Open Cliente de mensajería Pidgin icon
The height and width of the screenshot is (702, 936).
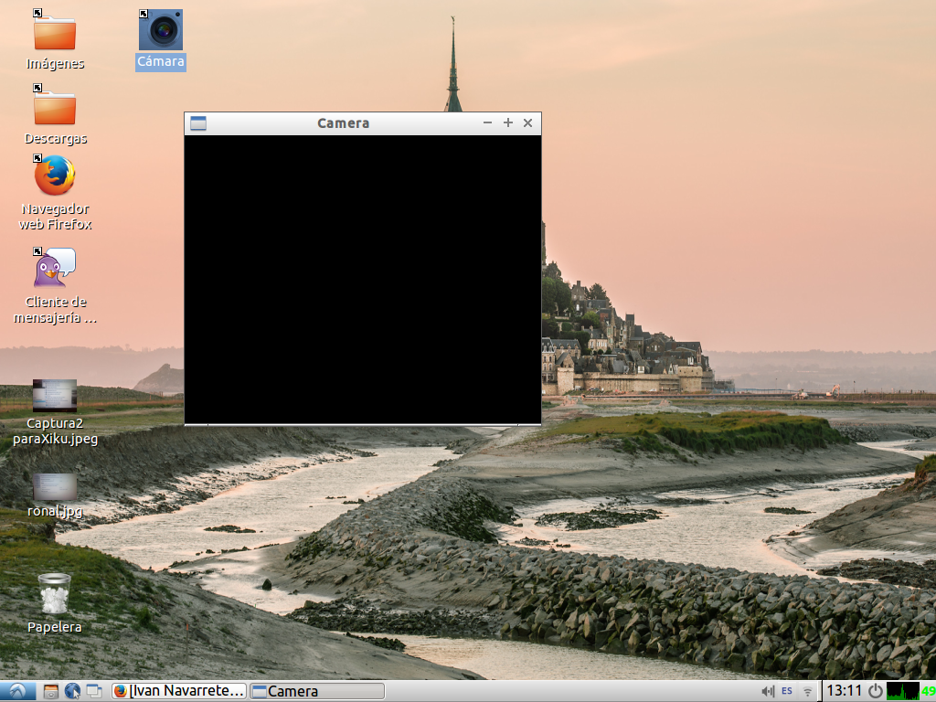coord(54,268)
